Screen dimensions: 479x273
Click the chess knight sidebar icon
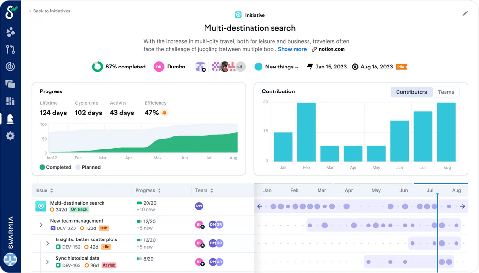click(10, 118)
